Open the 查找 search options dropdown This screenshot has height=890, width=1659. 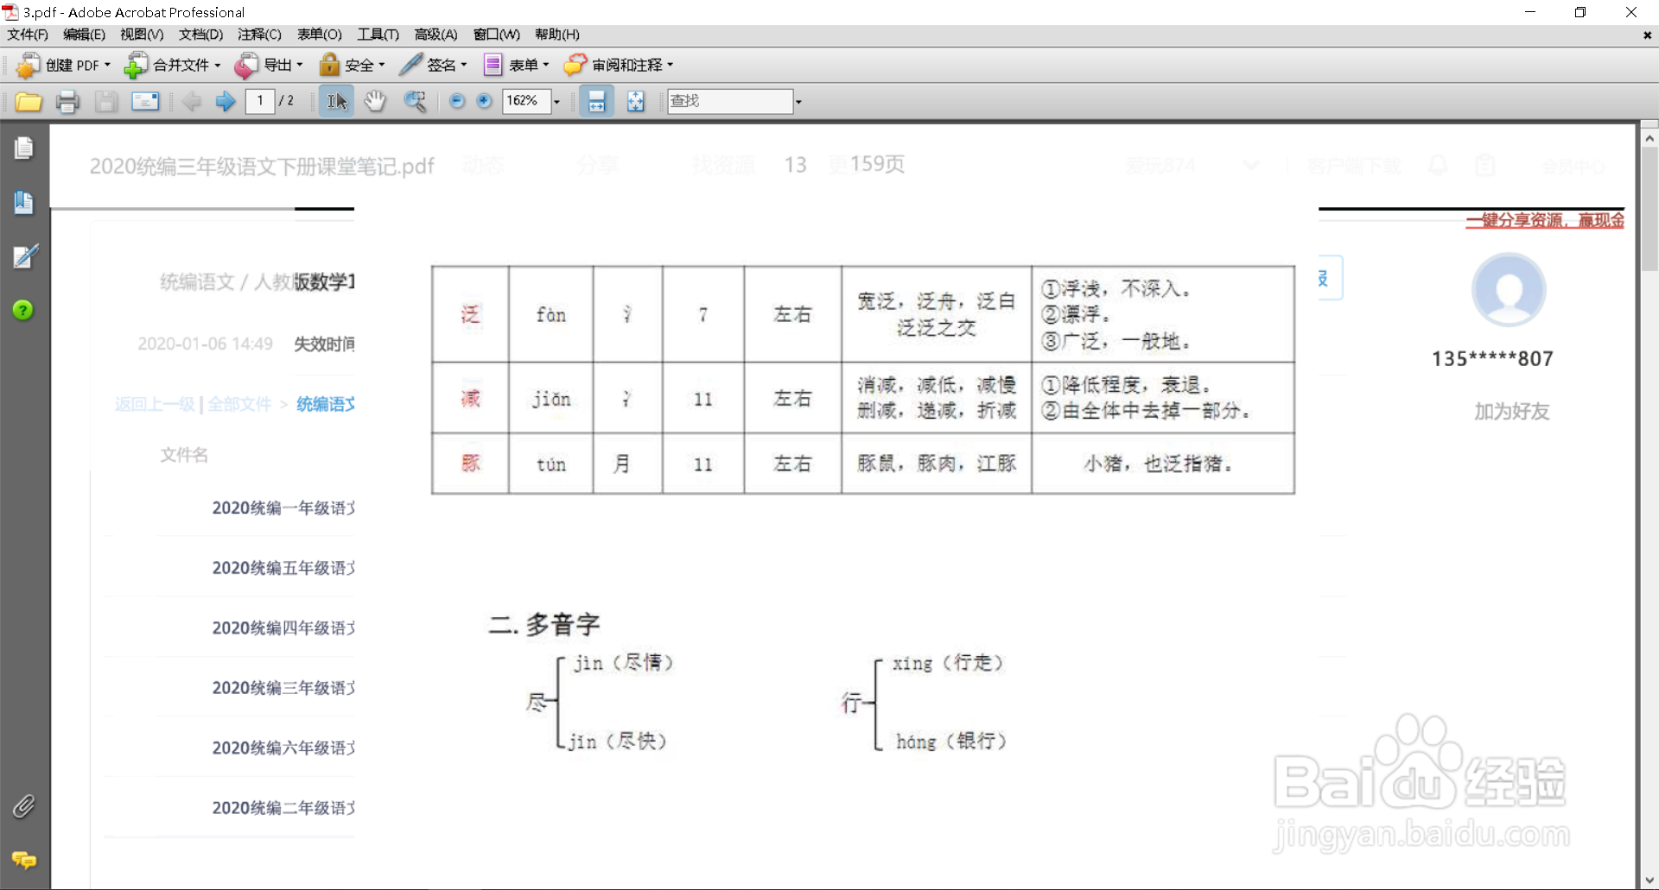click(797, 101)
